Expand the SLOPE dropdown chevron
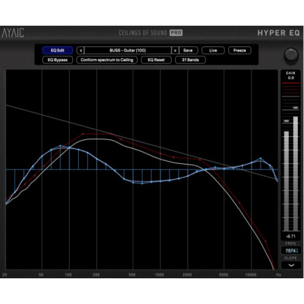Viewport: 304px width, 304px height. 291,265
